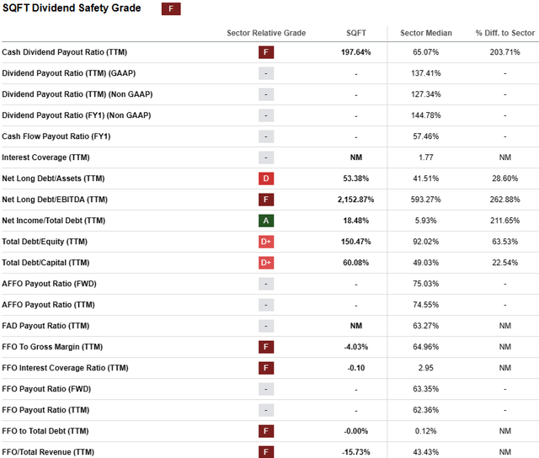Select the Net Long Debt/EBITDA (TTM) row label
Screen dimensions: 539x458
click(55, 200)
